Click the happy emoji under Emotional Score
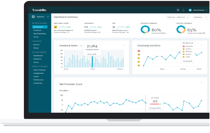This screenshot has height=133, width=210. (55, 27)
